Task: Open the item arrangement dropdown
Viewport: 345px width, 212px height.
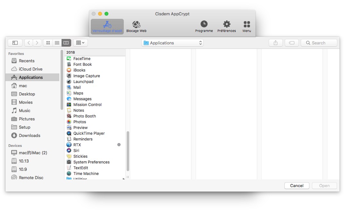Action: point(80,43)
